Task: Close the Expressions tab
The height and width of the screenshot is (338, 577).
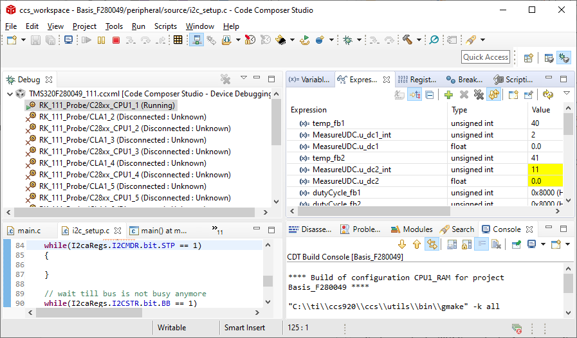Action: click(x=387, y=80)
